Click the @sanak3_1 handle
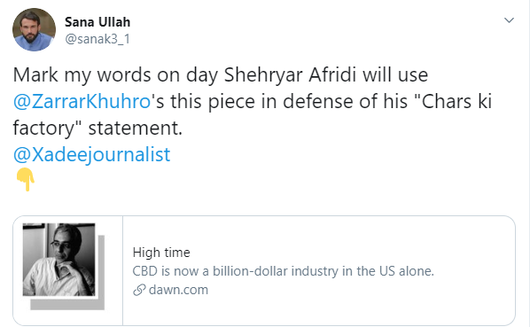 click(97, 39)
